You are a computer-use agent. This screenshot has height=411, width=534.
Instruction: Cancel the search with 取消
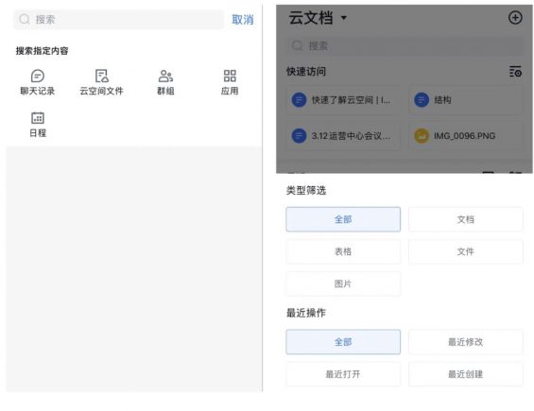[x=243, y=20]
